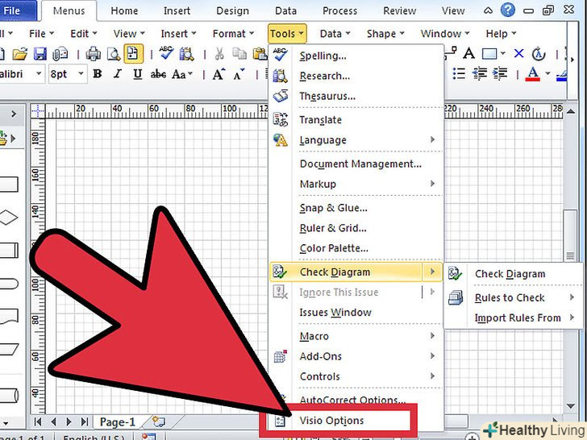Apply the red font color A
Image resolution: width=587 pixels, height=440 pixels.
pos(533,73)
